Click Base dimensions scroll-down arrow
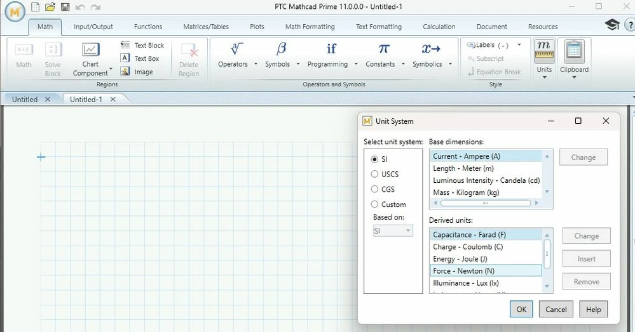The height and width of the screenshot is (332, 635). tap(547, 192)
